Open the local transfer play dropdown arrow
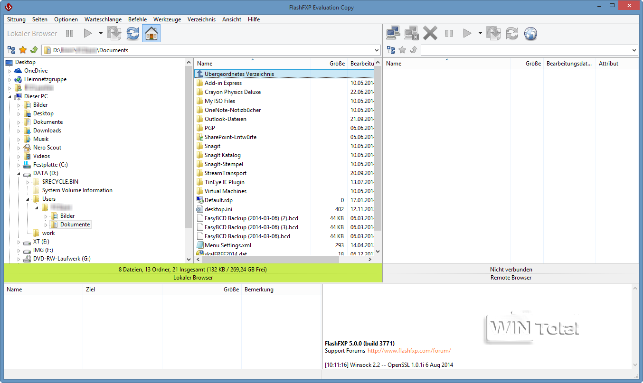The height and width of the screenshot is (383, 643). coord(101,33)
